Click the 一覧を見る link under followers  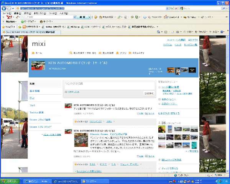(x=192, y=151)
